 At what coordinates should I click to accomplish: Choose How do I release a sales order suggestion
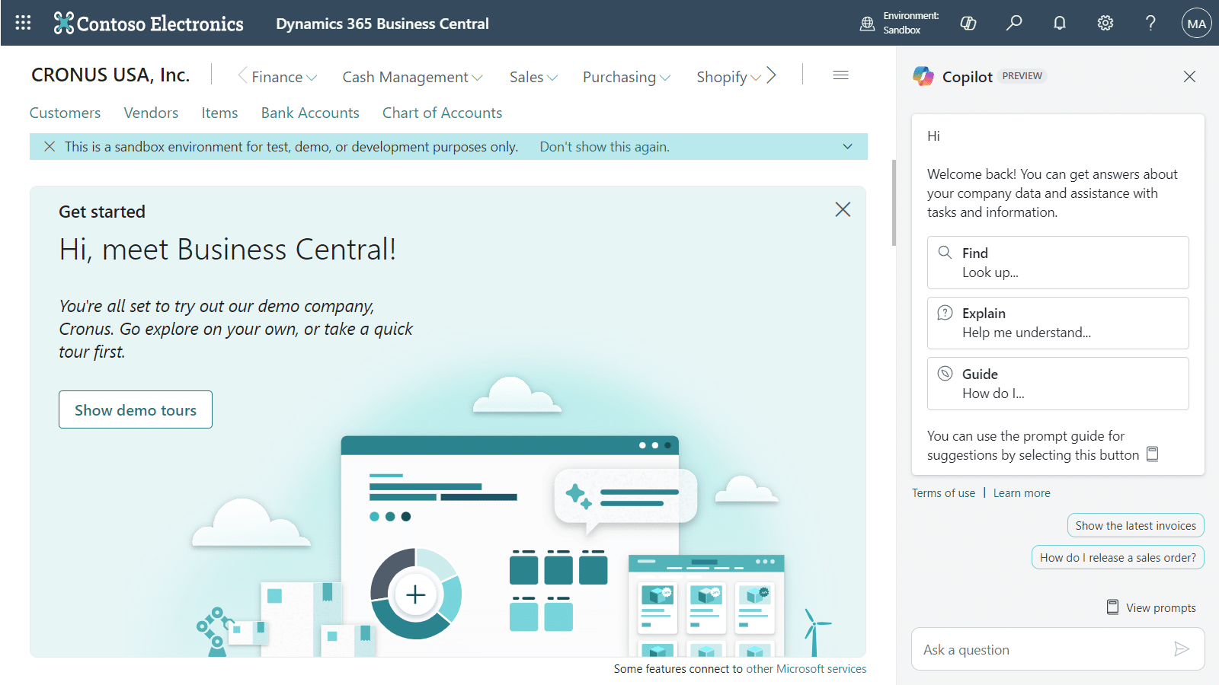tap(1118, 557)
